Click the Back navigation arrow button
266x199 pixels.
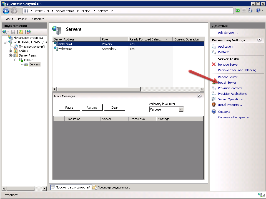coord(6,11)
